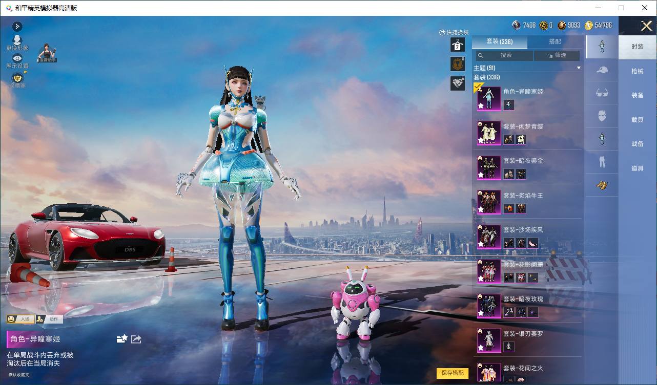
Task: Switch to the 搭配 tab
Action: pos(555,41)
